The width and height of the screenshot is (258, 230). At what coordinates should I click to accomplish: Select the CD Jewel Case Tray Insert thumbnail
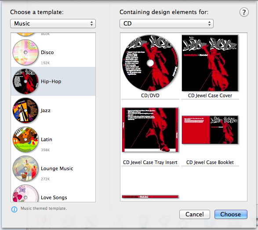(150, 130)
